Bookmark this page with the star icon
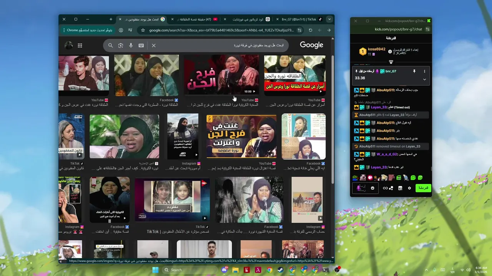This screenshot has height=276, width=492. point(143,30)
